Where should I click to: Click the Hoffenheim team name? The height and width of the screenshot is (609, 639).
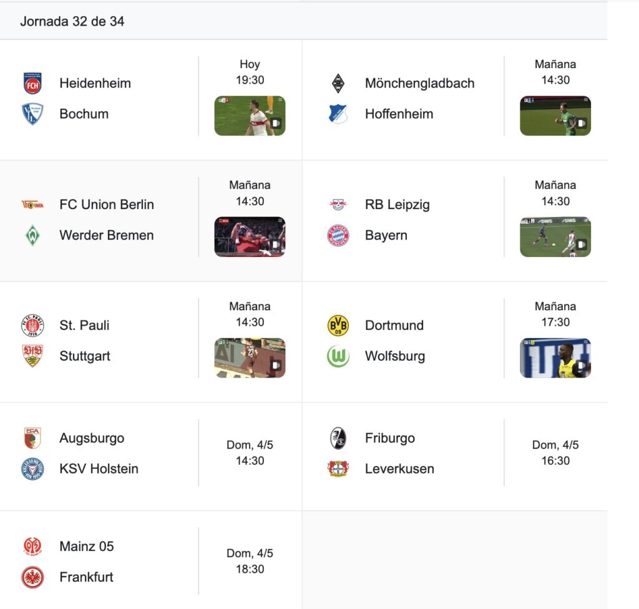399,114
